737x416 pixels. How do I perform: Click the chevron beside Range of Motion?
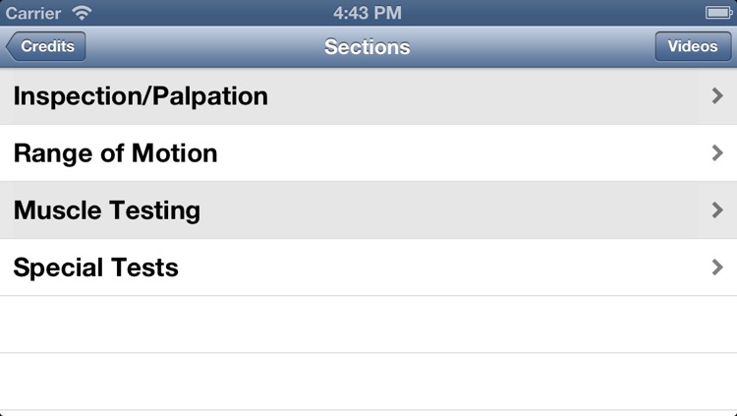coord(717,153)
